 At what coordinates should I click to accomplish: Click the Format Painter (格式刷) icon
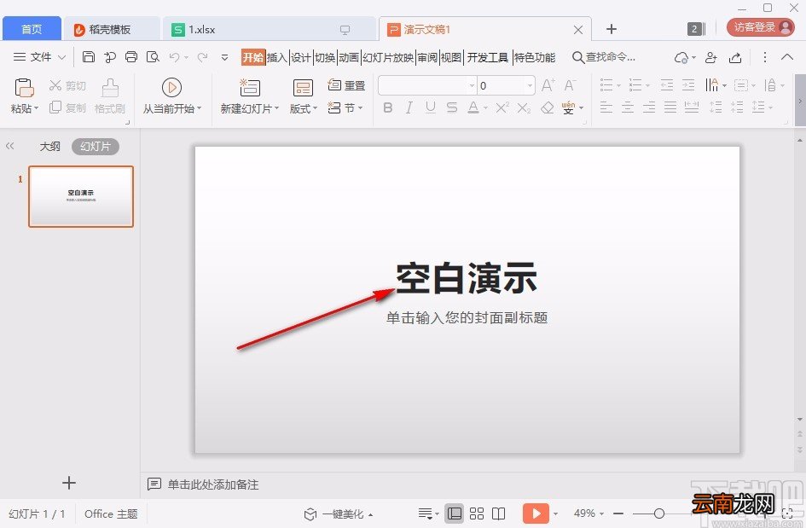[x=110, y=88]
